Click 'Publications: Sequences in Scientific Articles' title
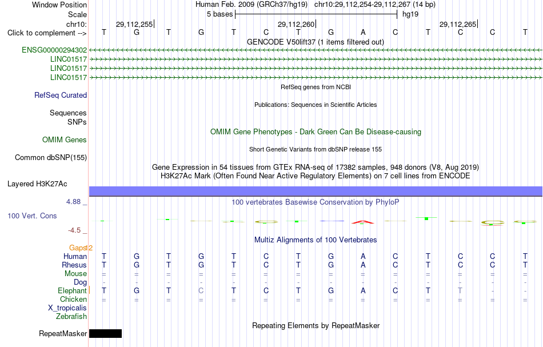543x347 pixels. tap(316, 105)
